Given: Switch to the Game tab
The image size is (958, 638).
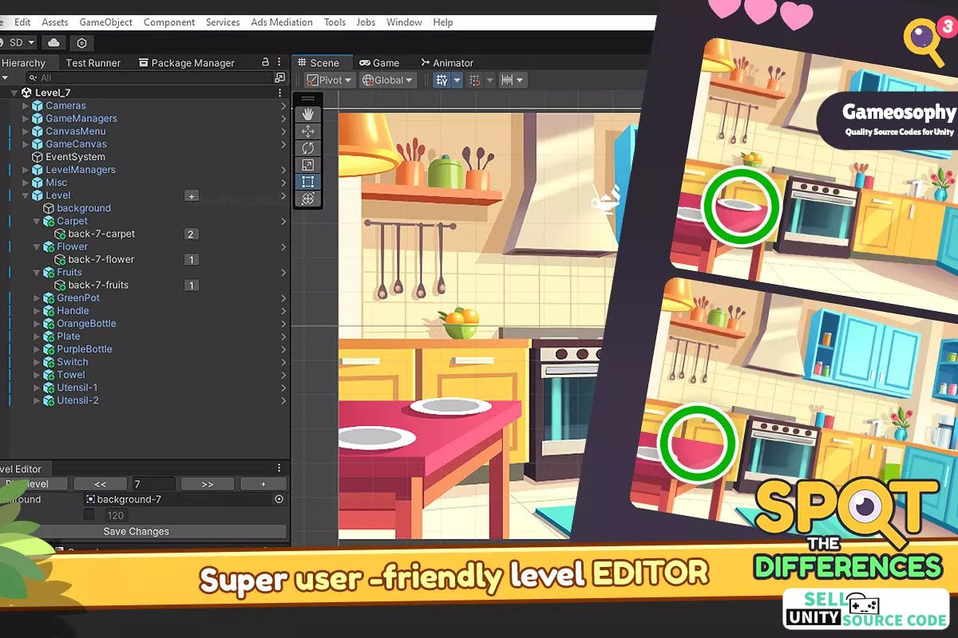Looking at the screenshot, I should tap(379, 62).
